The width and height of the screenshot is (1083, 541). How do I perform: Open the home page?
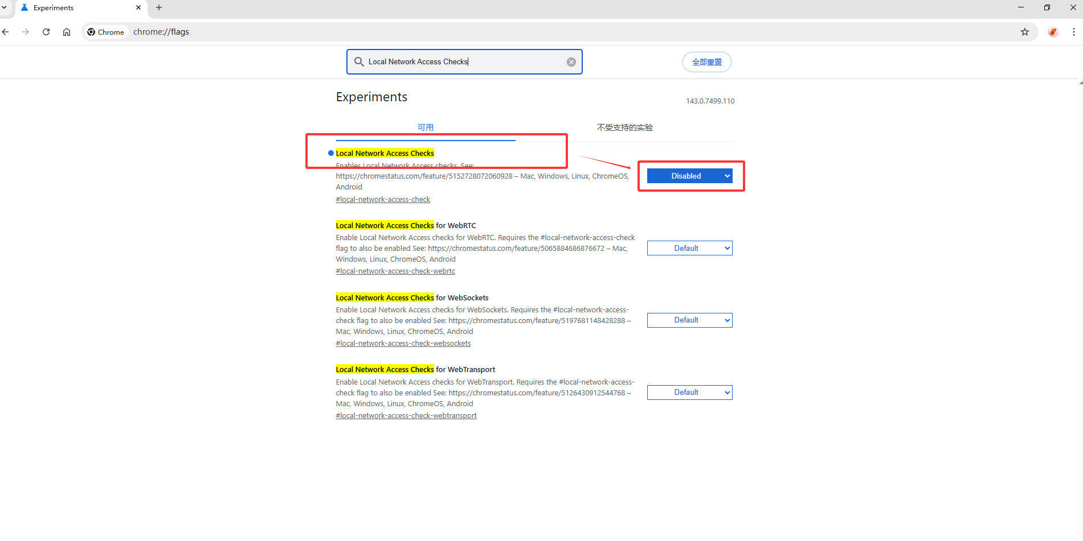pyautogui.click(x=67, y=32)
